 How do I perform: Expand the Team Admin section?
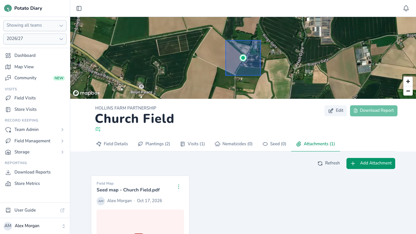click(35, 130)
